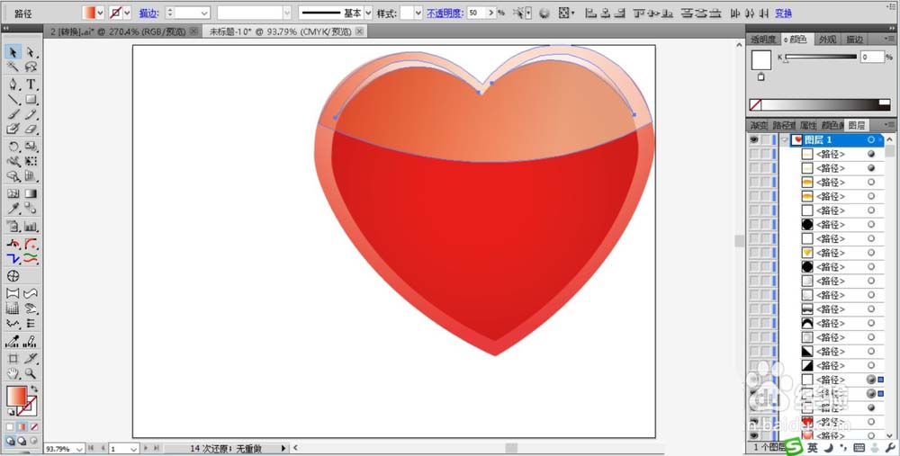
Task: Click the K grayscale slider track
Action: (821, 57)
